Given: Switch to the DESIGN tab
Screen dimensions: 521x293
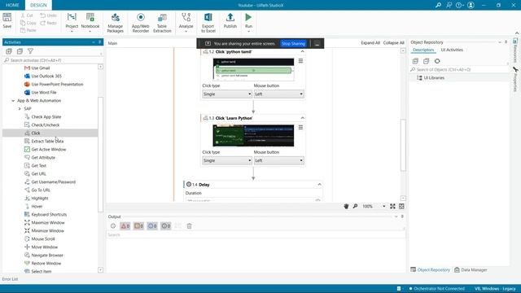Looking at the screenshot, I should pos(38,5).
